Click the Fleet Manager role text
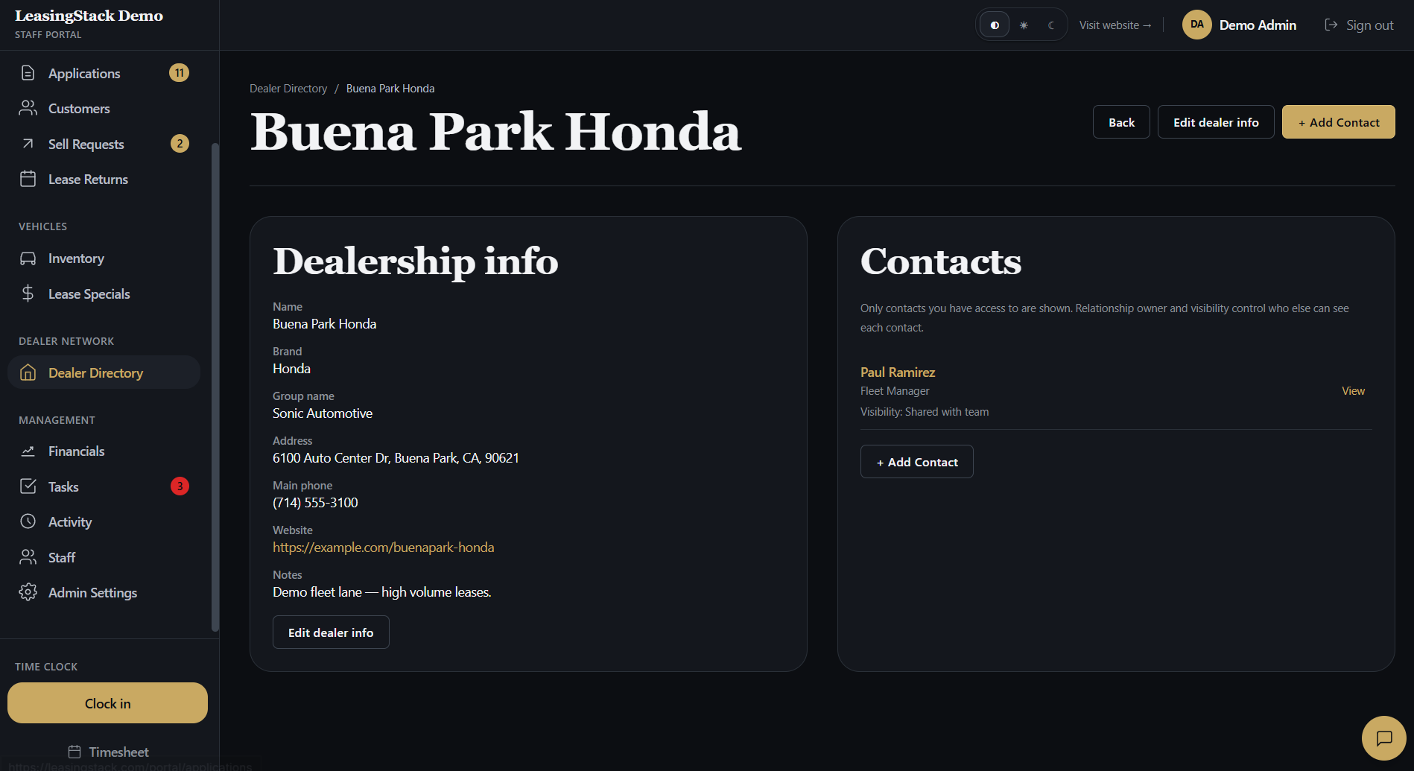 (895, 391)
